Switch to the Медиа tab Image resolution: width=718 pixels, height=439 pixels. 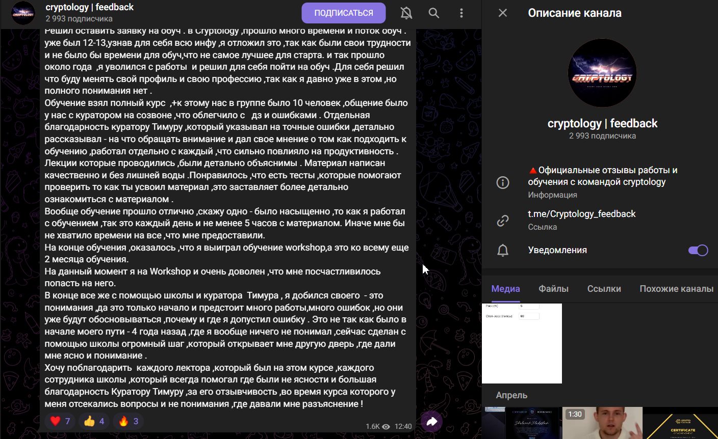[505, 289]
